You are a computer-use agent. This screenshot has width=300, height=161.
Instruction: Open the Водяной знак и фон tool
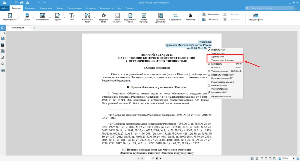(x=130, y=18)
